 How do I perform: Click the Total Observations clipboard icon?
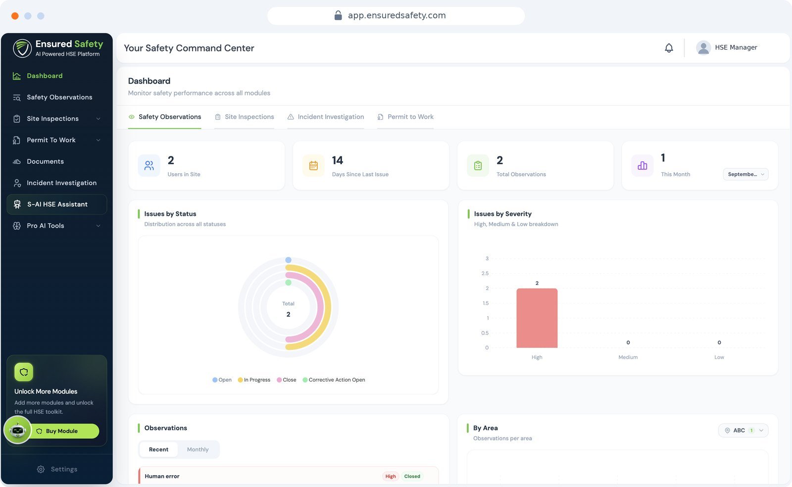coord(478,165)
